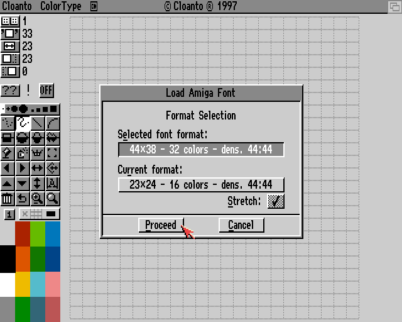Image resolution: width=402 pixels, height=322 pixels.
Task: Uncheck the Stretch checkbox
Action: click(276, 201)
